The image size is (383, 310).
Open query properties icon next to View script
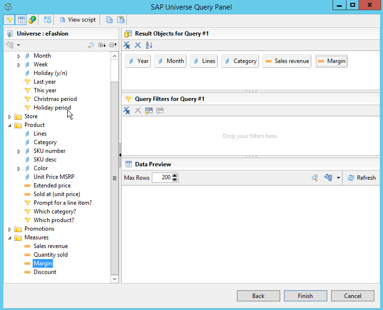click(48, 20)
